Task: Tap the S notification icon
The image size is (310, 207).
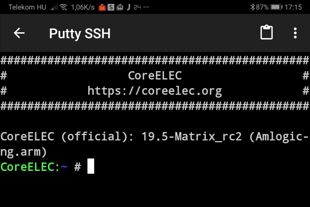Action: pyautogui.click(x=111, y=7)
